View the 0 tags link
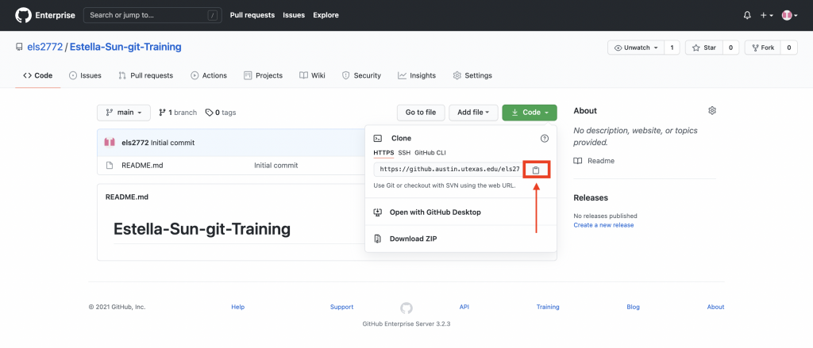Viewport: 813px width, 348px height. click(x=221, y=113)
